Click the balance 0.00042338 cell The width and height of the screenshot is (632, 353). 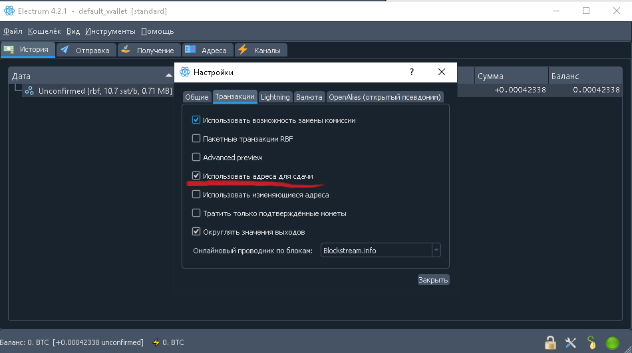(596, 90)
